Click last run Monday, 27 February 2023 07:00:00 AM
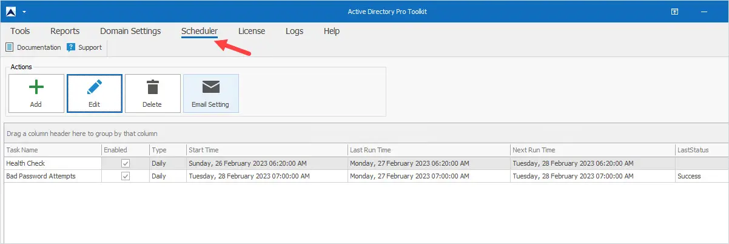Screen dimensions: 729x244 [x=409, y=176]
